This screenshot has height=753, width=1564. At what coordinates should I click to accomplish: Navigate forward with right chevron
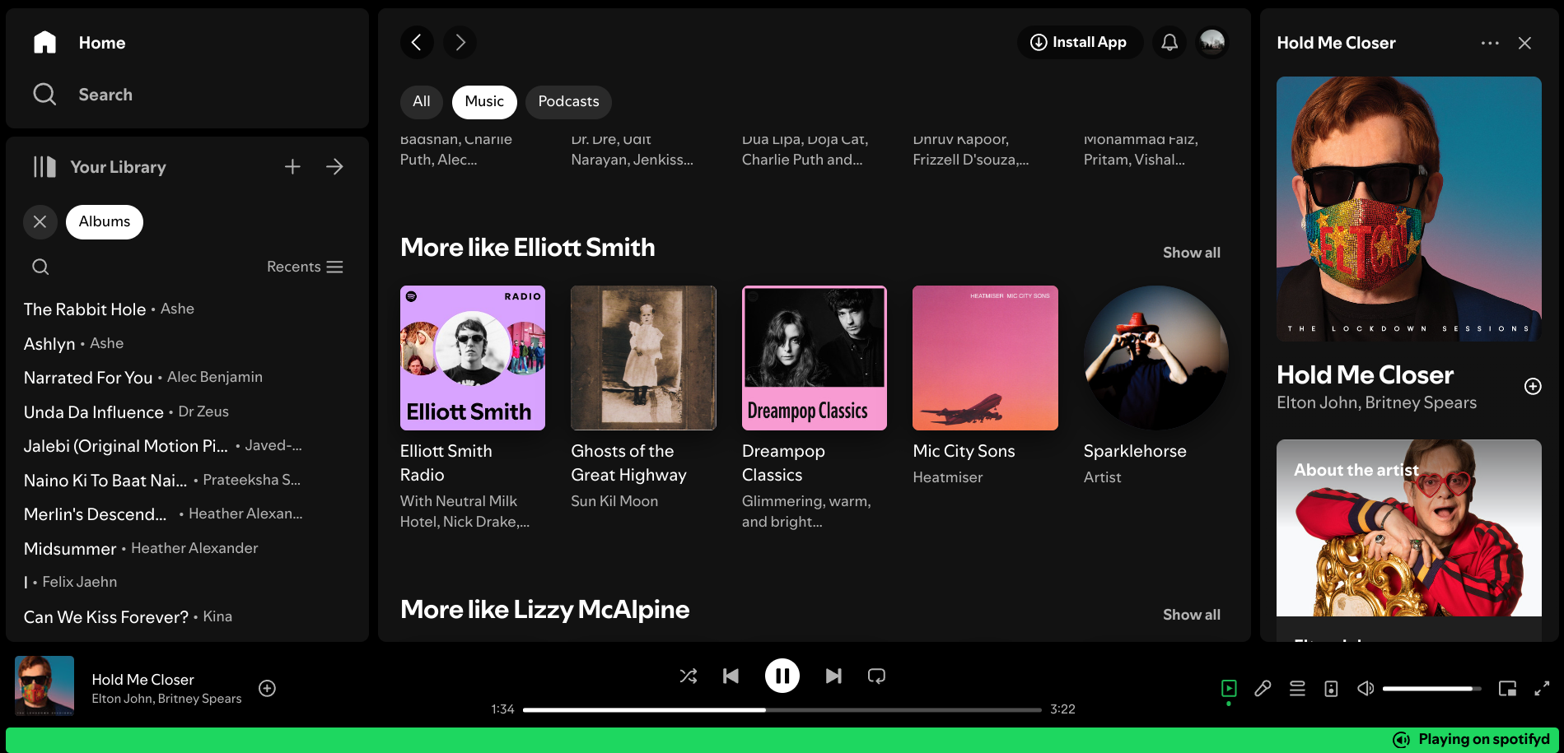pos(460,43)
